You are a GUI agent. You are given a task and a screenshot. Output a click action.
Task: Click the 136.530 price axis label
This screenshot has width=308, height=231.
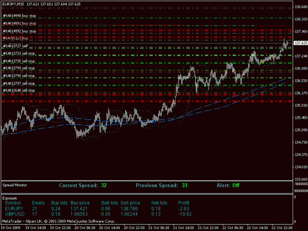click(x=301, y=81)
